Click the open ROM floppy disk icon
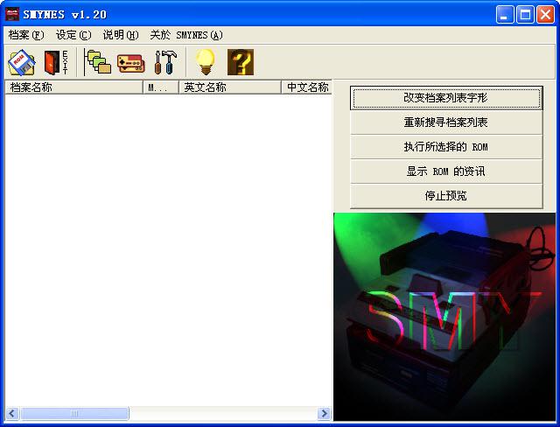Viewport: 560px width, 427px height. point(21,62)
